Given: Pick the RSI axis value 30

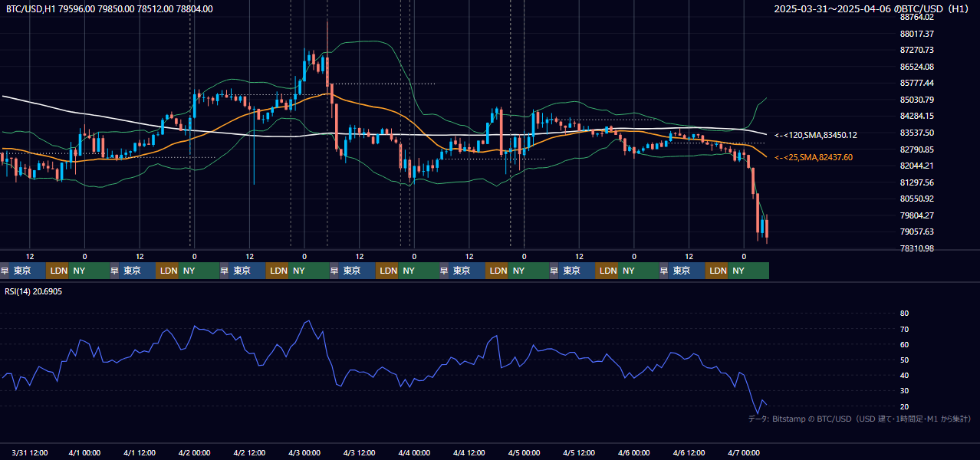Looking at the screenshot, I should click(x=904, y=391).
